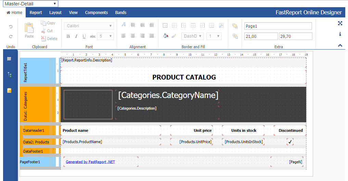This screenshot has width=348, height=181.
Task: Align text to middle vertically
Action: pyautogui.click(x=142, y=25)
